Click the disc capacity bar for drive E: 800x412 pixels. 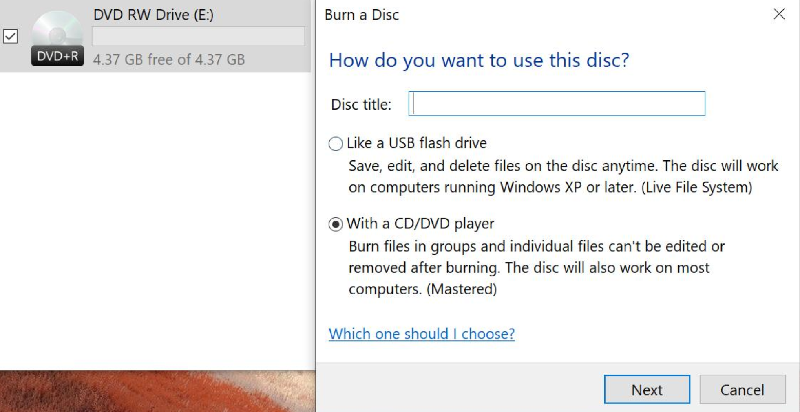click(x=198, y=37)
